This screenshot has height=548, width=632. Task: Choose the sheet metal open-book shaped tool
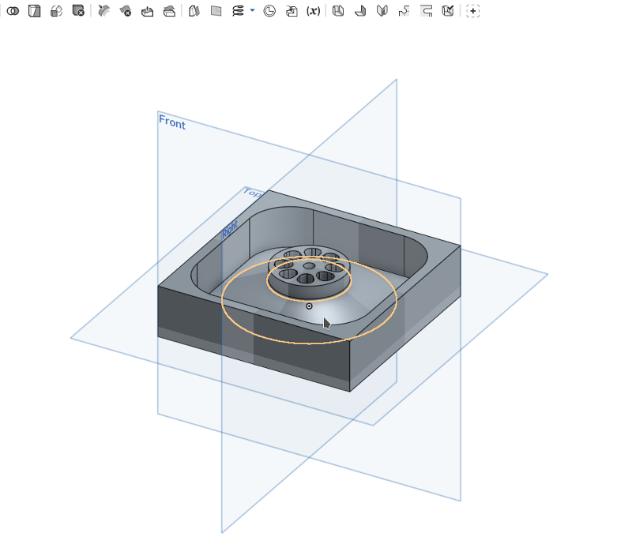pos(382,11)
